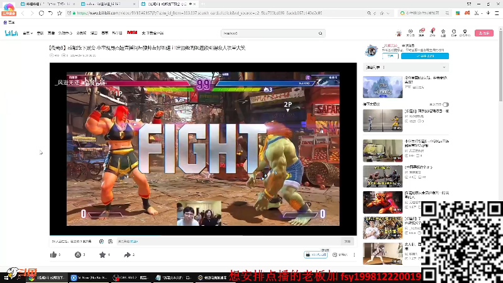
Task: Open the Messages icon with red badge
Action: [421, 32]
